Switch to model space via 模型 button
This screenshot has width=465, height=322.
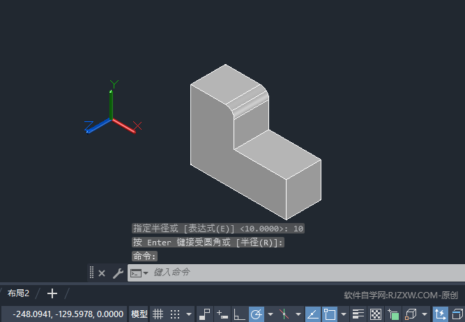(x=139, y=314)
